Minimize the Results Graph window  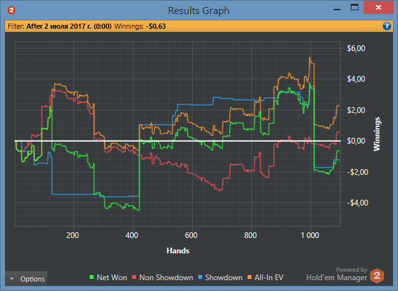coord(337,9)
